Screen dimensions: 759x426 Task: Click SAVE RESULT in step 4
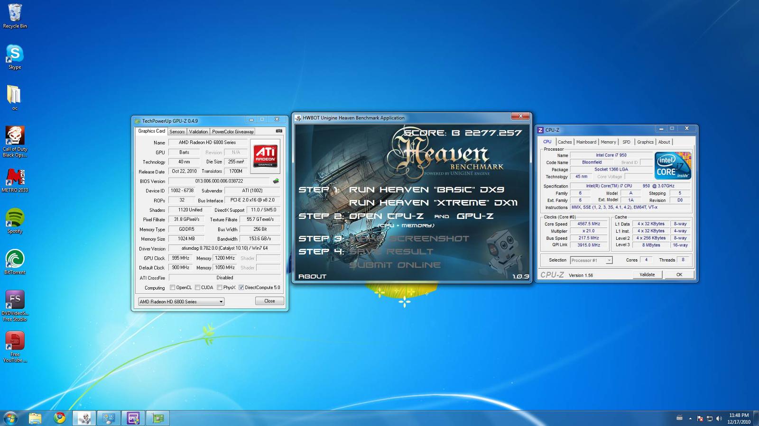[x=391, y=252]
